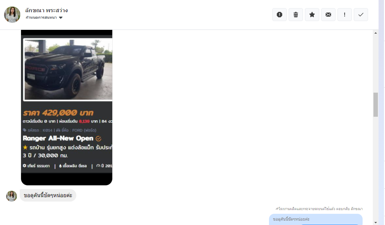Open the Ford Ranger car listing image

tap(66, 107)
